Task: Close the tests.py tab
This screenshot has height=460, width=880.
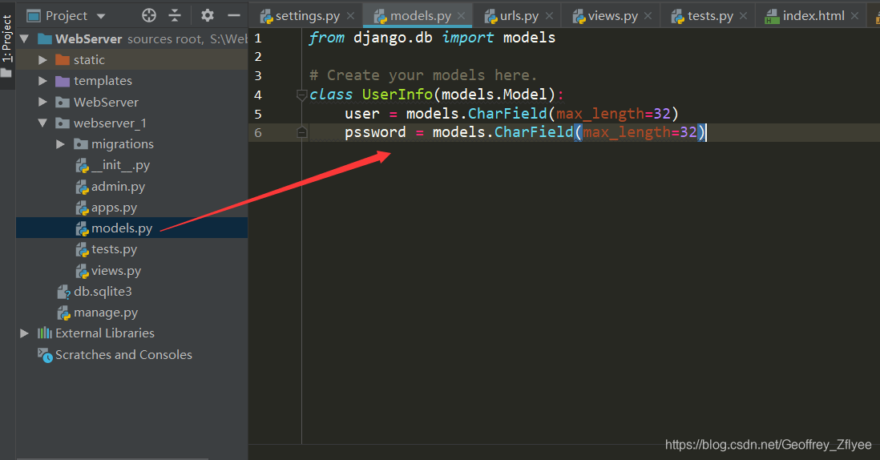Action: tap(743, 16)
